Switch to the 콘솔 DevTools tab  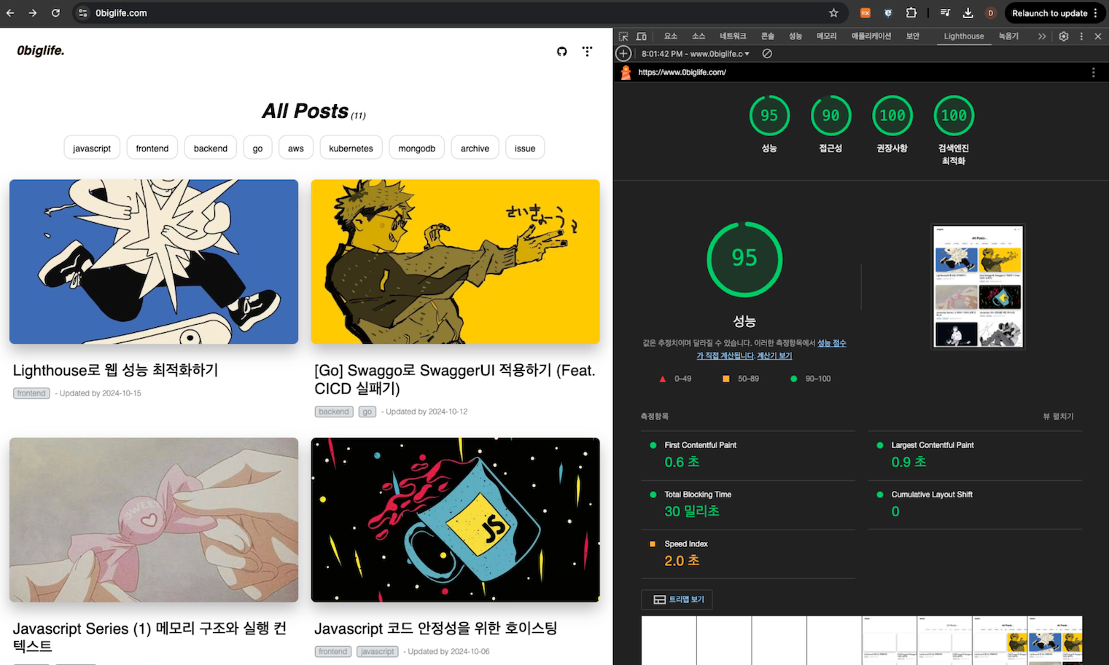(x=768, y=36)
